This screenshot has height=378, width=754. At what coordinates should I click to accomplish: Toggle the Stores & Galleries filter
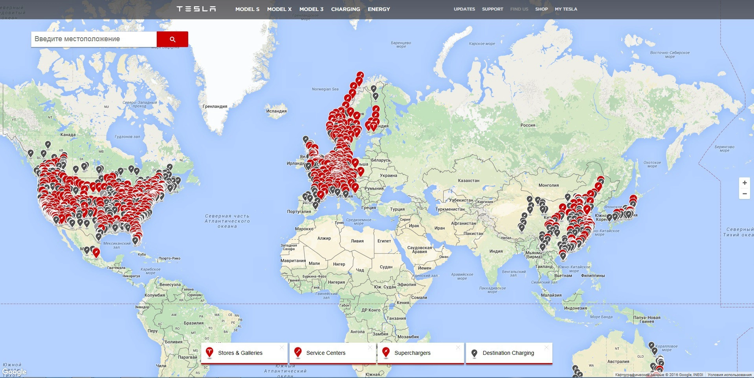[240, 353]
